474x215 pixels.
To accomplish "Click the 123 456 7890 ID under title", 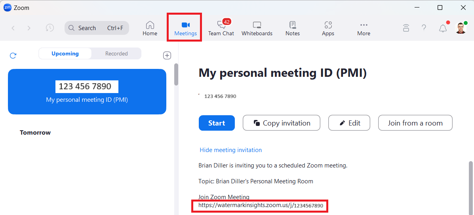I will point(220,97).
